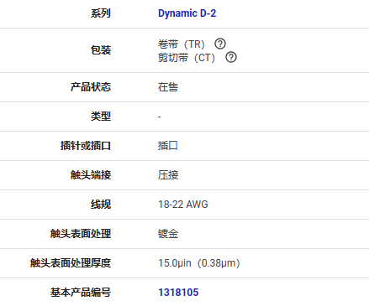Click the 在售 status value

click(x=168, y=87)
